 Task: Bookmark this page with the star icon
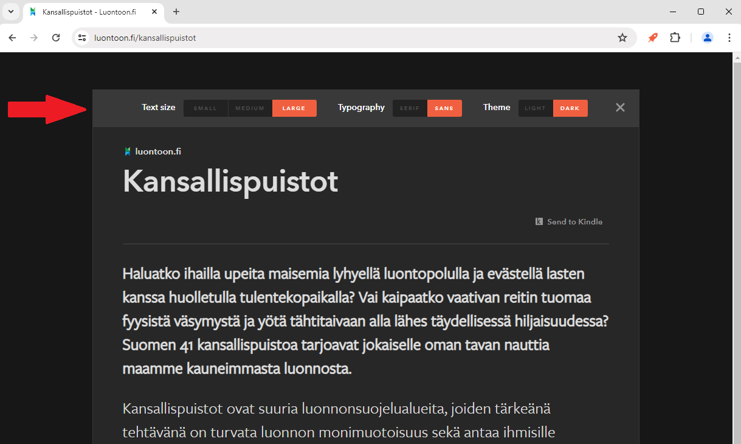click(x=622, y=38)
